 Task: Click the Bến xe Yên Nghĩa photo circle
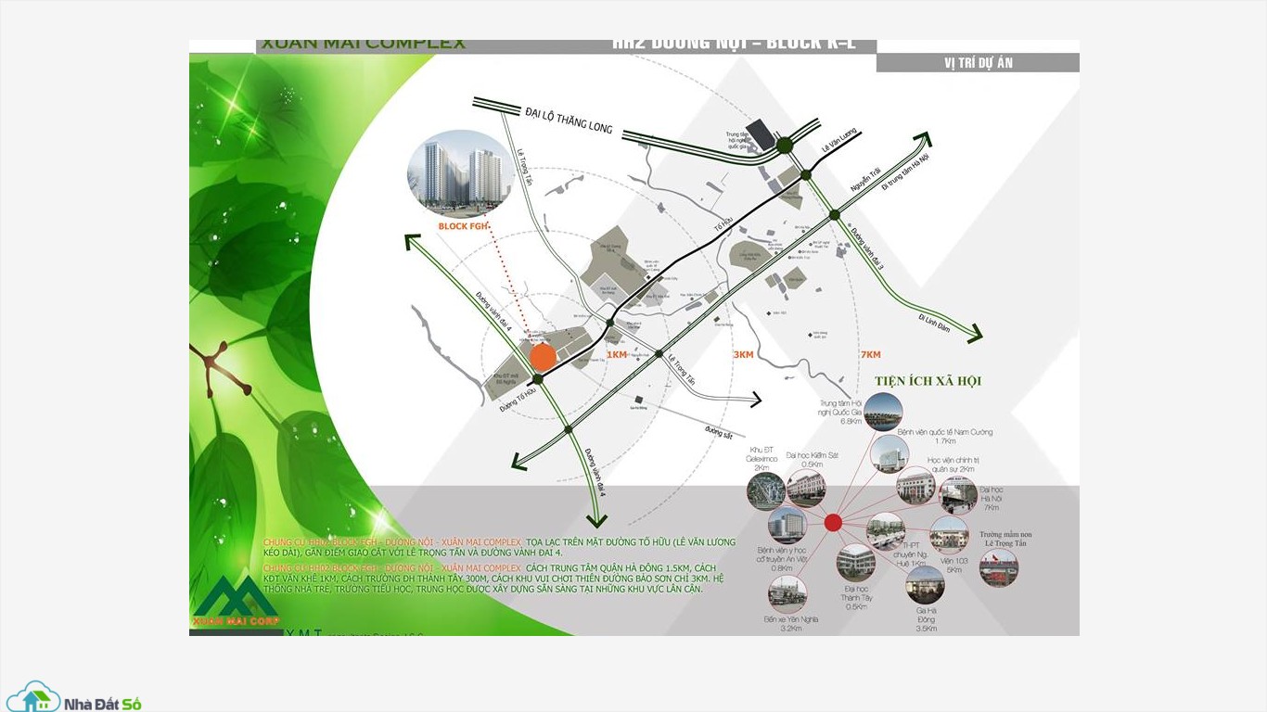coord(787,594)
